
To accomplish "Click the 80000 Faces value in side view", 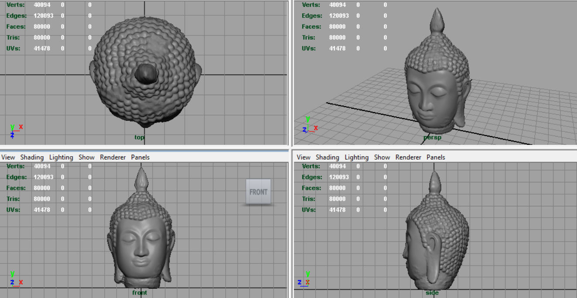I will [338, 188].
